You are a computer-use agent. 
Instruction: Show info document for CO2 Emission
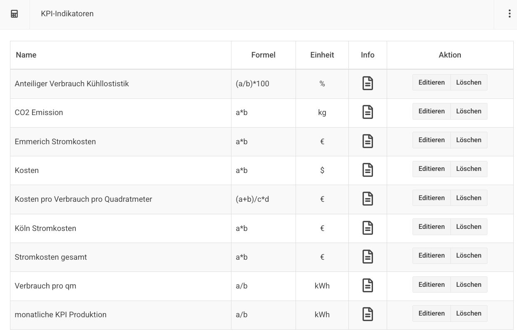click(x=368, y=112)
